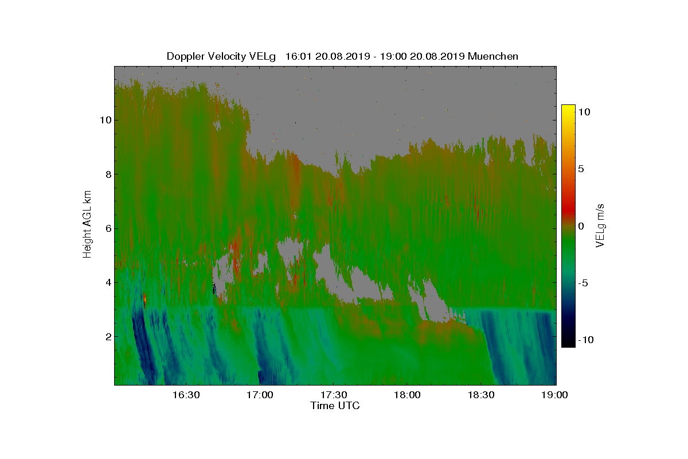Click the 18:00 time tick label
The height and width of the screenshot is (459, 688).
click(x=408, y=395)
